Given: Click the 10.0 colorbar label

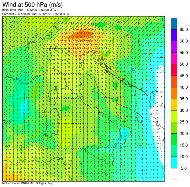Looking at the screenshot, I should pos(184,157).
